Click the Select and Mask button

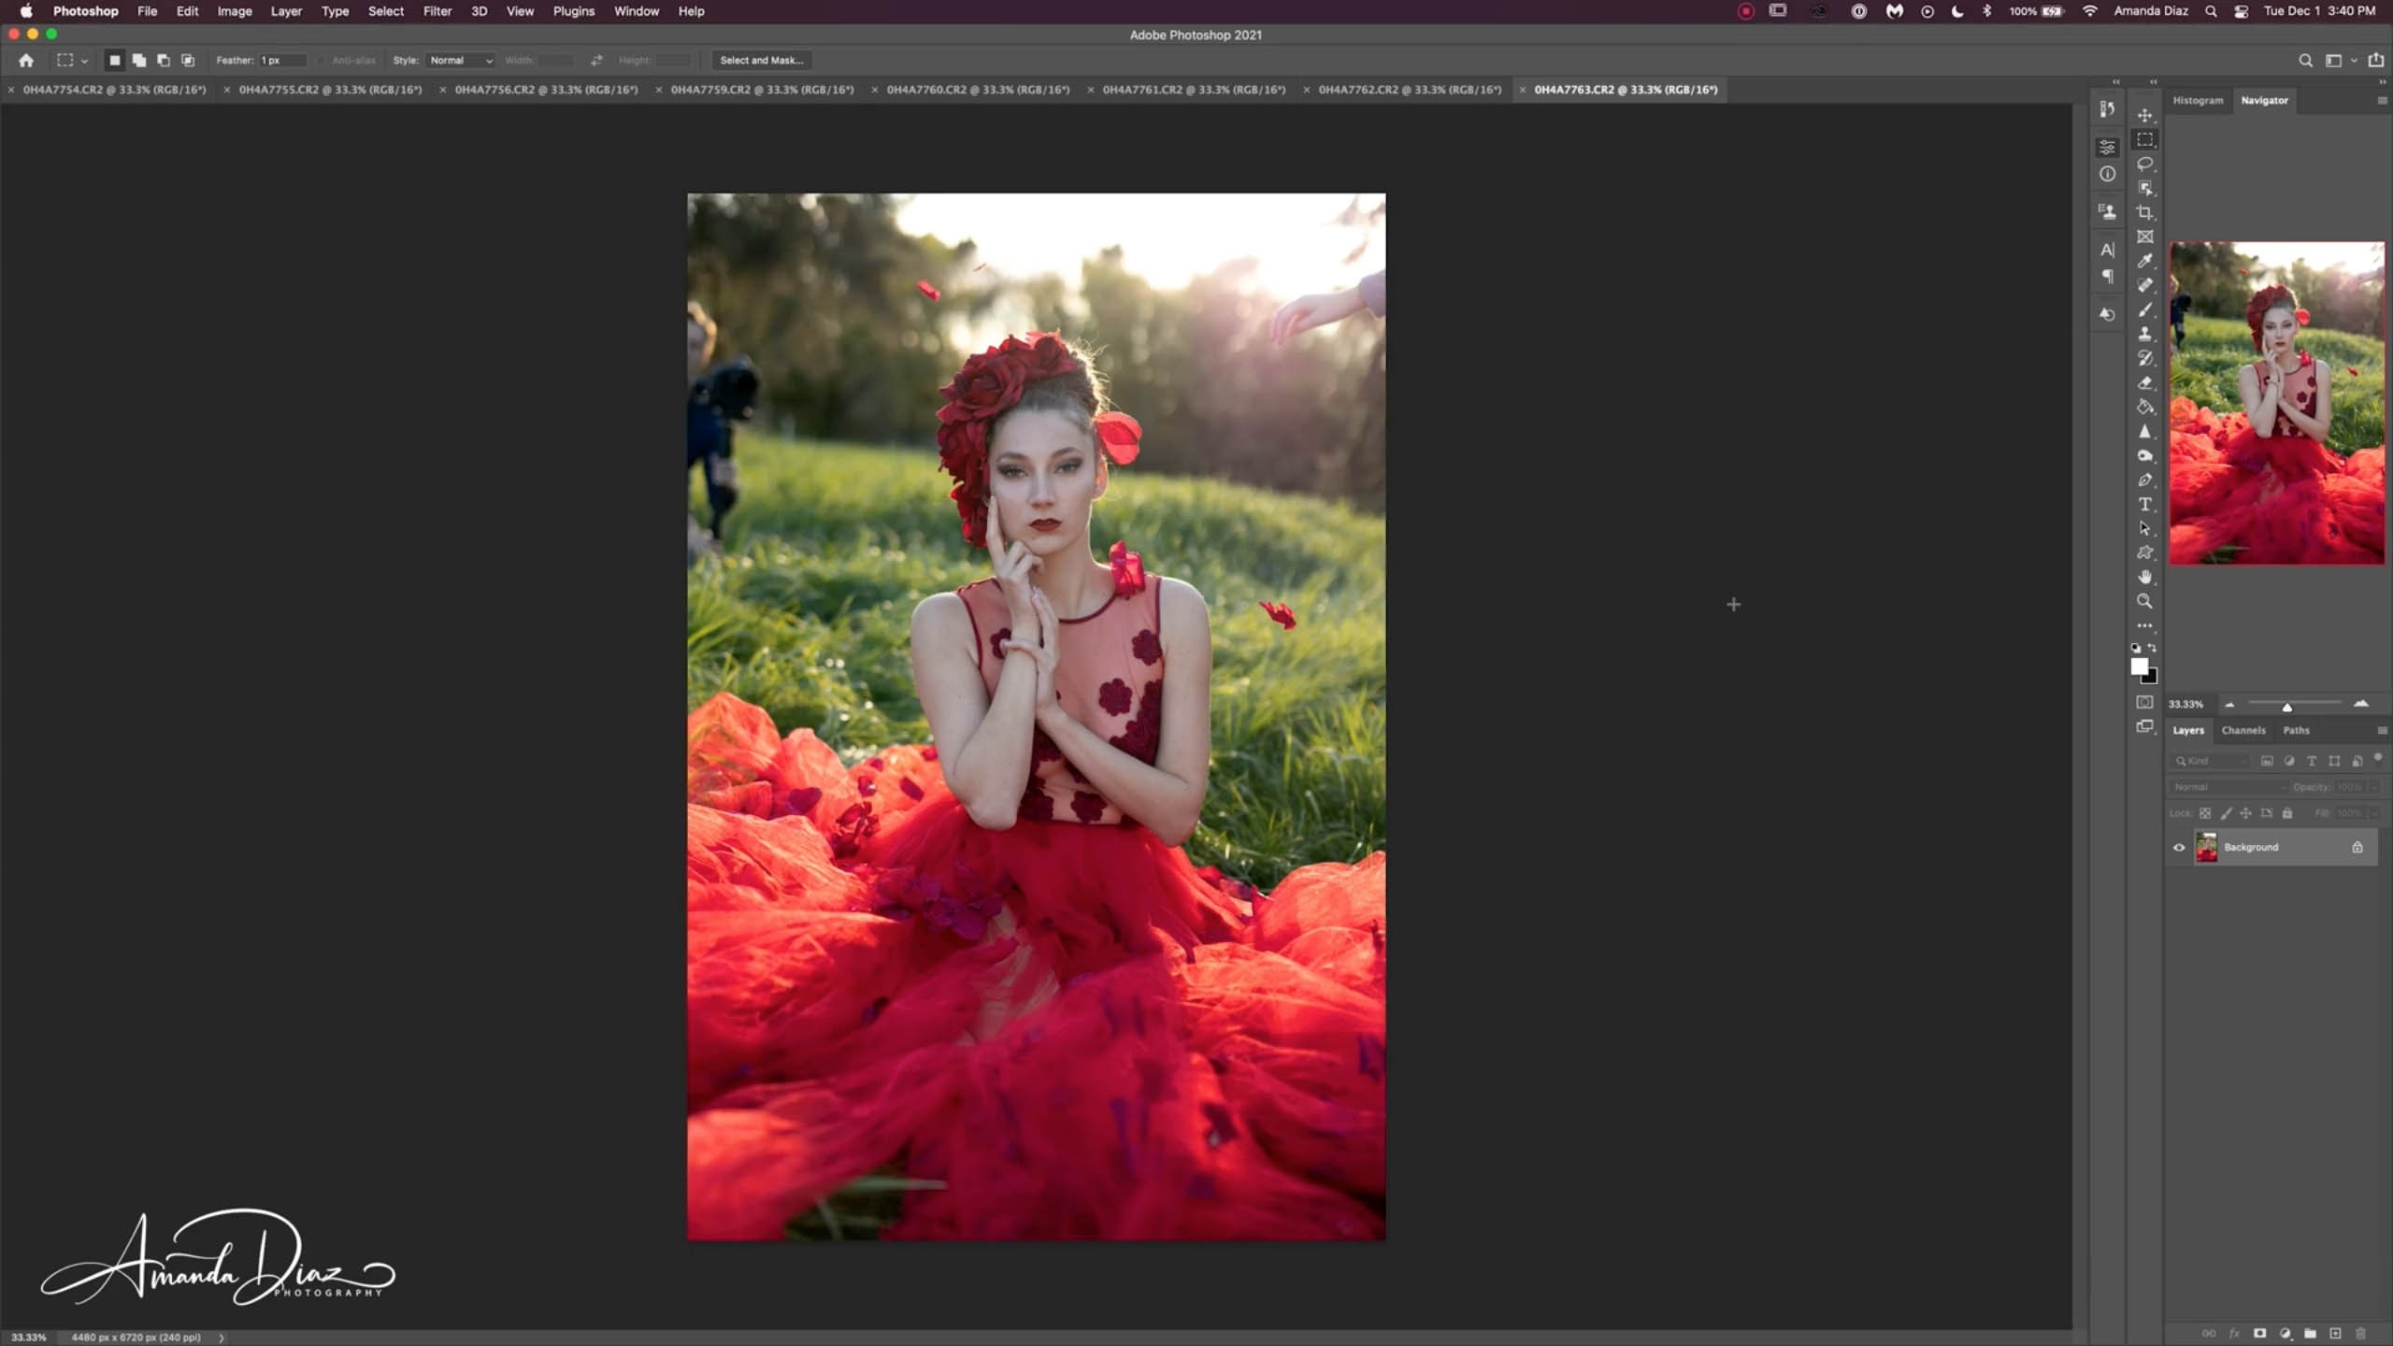(761, 60)
